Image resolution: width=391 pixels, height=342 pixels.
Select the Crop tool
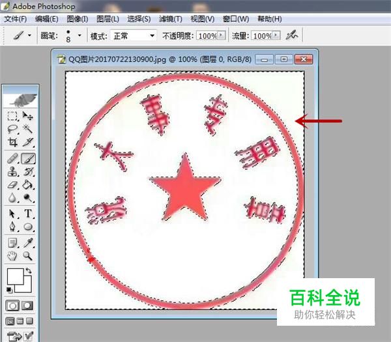(x=12, y=142)
